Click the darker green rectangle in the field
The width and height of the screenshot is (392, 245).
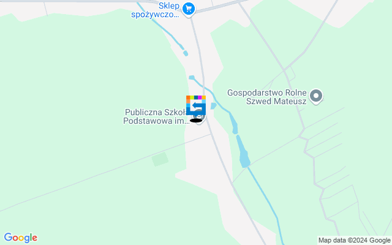click(160, 159)
